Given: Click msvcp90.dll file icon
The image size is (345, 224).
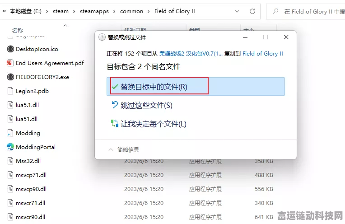Looking at the screenshot, I should coord(10,189).
